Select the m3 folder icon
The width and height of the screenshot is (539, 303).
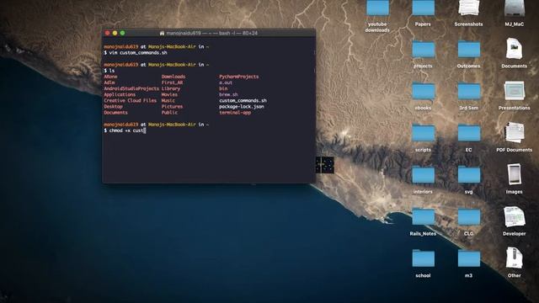click(x=469, y=258)
